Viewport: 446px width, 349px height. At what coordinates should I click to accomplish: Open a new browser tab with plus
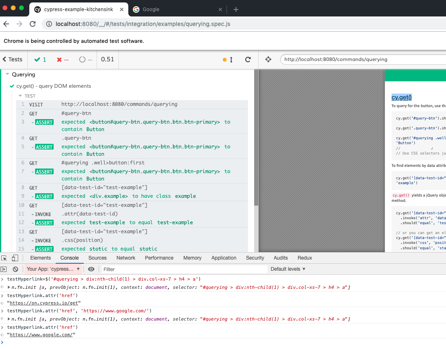pyautogui.click(x=236, y=9)
